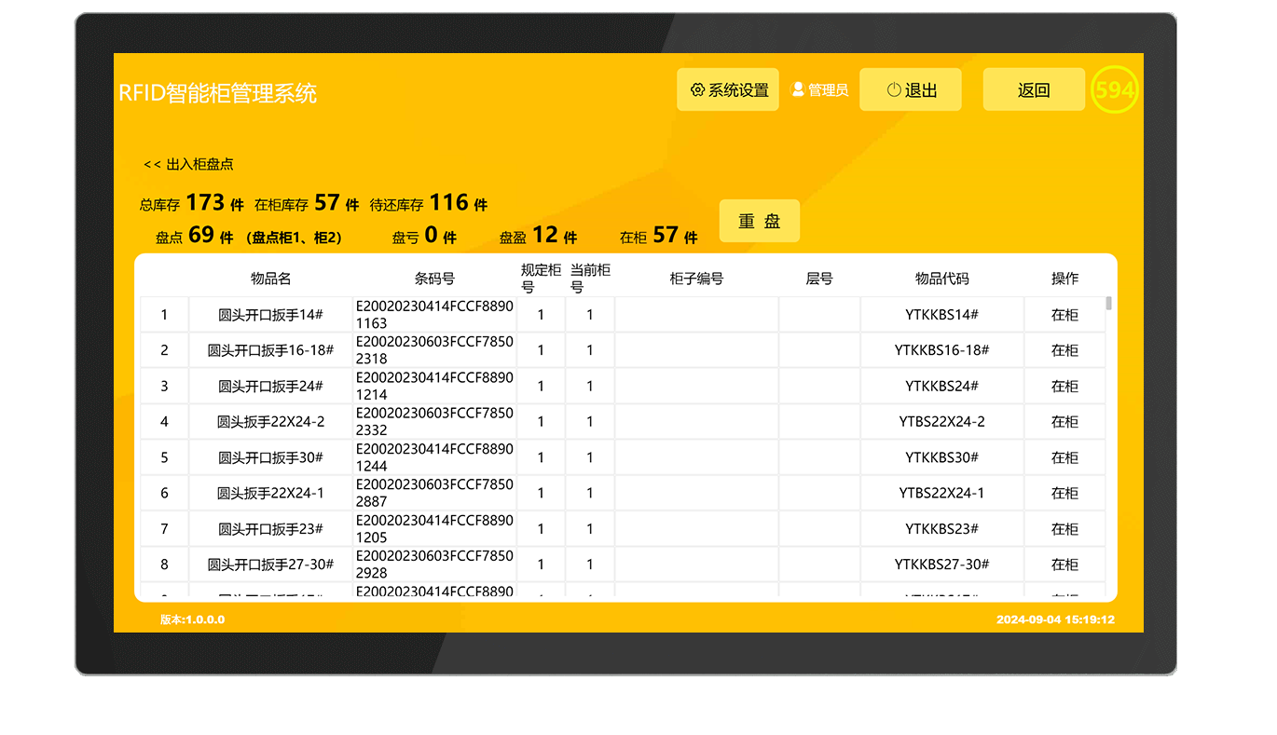The image size is (1277, 735).
Task: Select the row 圆头开口扳手14#
Action: pyautogui.click(x=270, y=315)
